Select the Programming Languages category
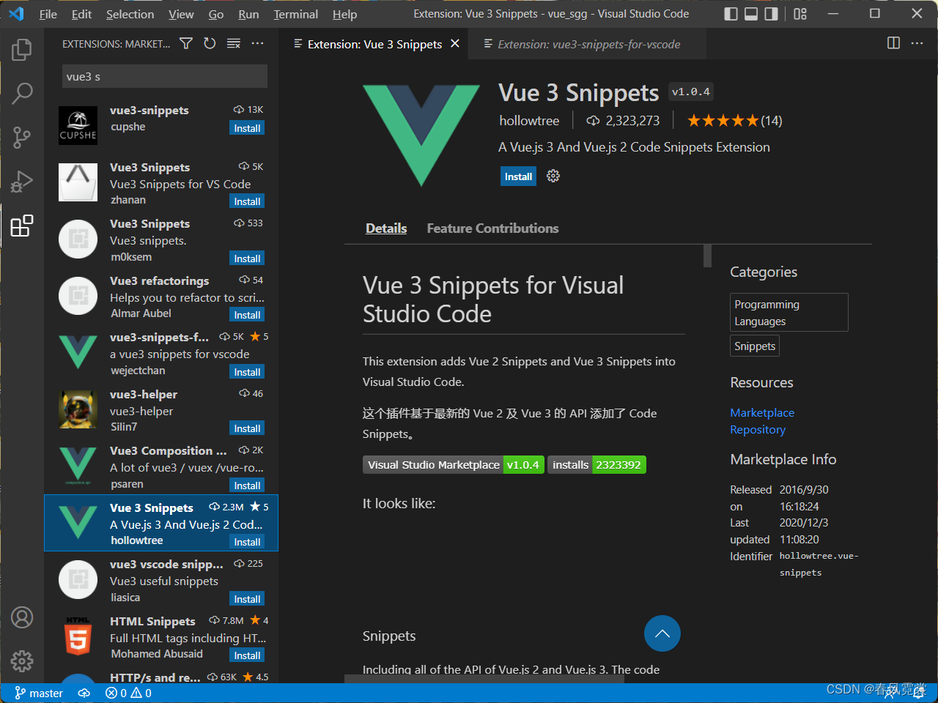This screenshot has width=938, height=703. click(x=789, y=313)
